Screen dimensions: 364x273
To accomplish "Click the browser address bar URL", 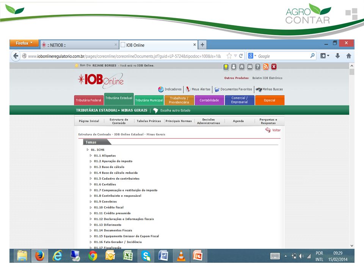I will [x=124, y=56].
